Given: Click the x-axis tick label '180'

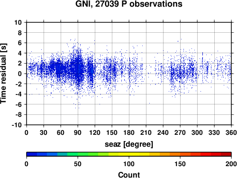Looking at the screenshot, I should (x=129, y=132).
